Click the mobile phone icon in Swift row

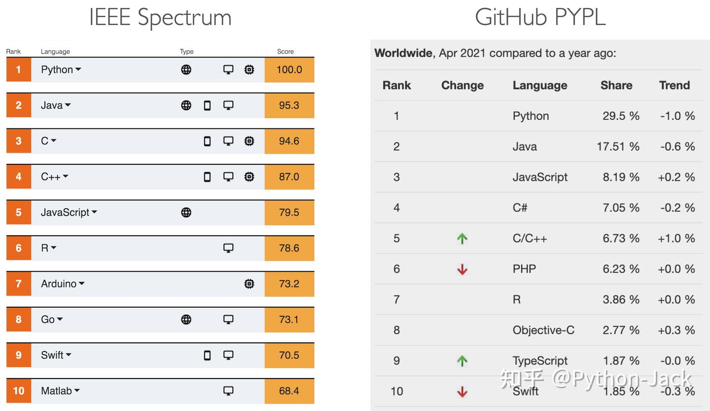207,355
